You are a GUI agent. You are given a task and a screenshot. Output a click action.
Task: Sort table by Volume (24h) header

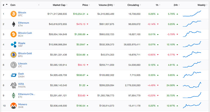click(x=106, y=5)
